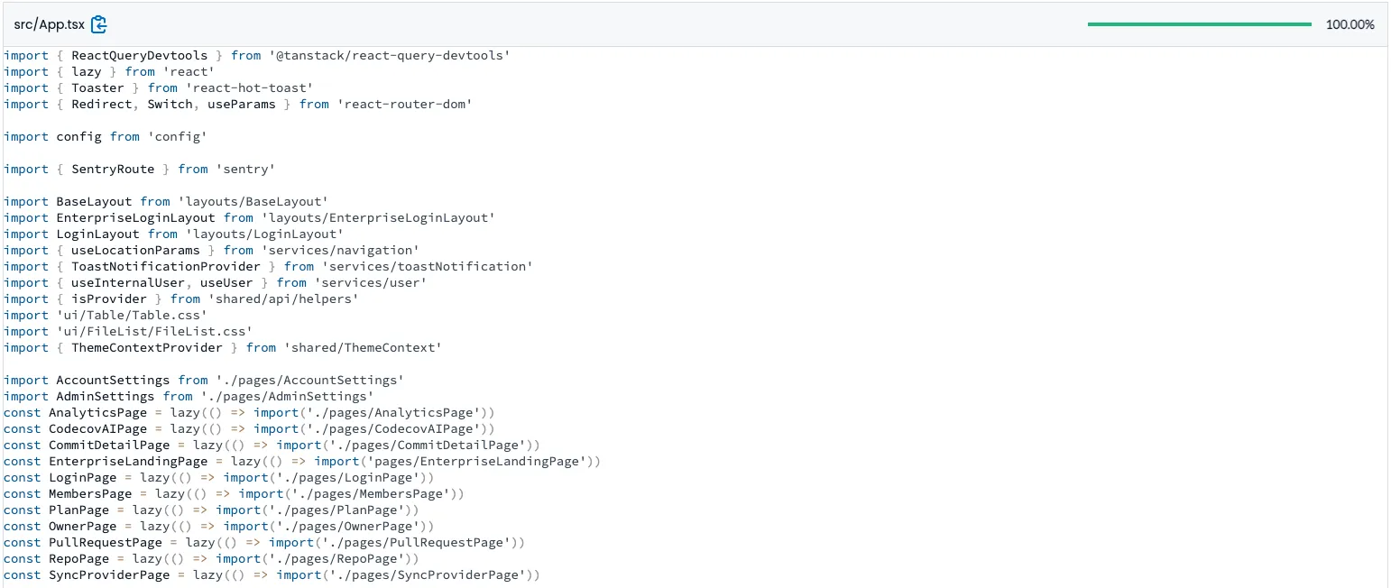
Task: Click the 'ui/Table/Table.css' import line
Action: click(117, 315)
